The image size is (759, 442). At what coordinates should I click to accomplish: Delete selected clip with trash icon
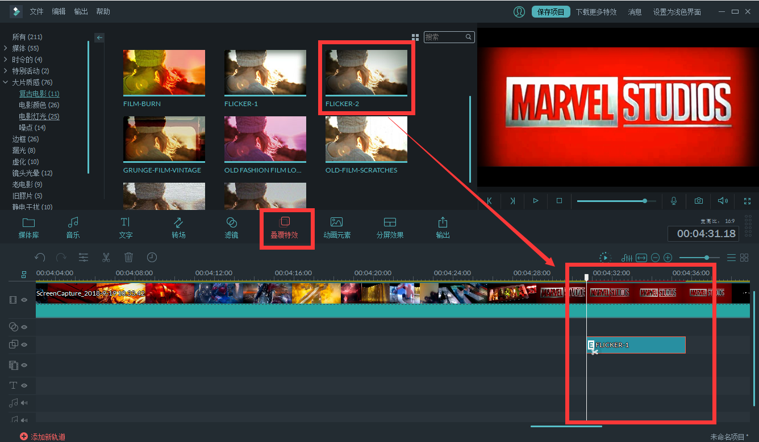click(129, 258)
